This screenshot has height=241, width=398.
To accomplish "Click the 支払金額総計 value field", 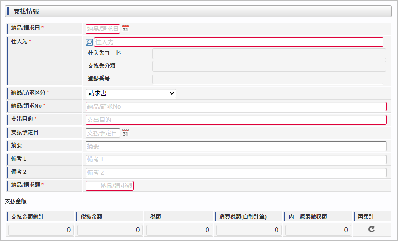I will (40, 230).
